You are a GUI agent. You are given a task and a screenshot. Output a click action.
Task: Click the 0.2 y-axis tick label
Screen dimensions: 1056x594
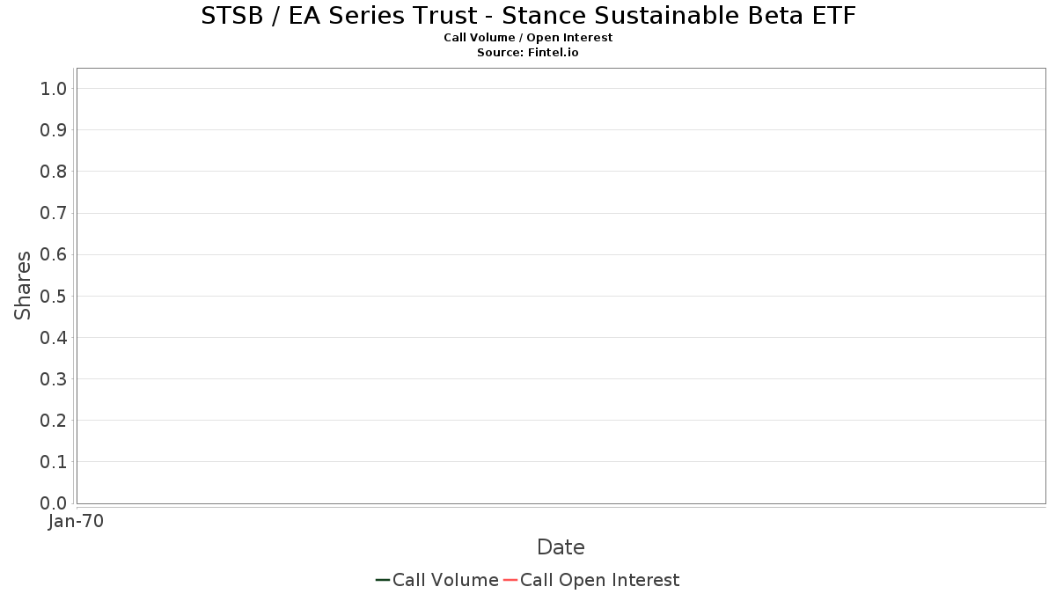54,421
